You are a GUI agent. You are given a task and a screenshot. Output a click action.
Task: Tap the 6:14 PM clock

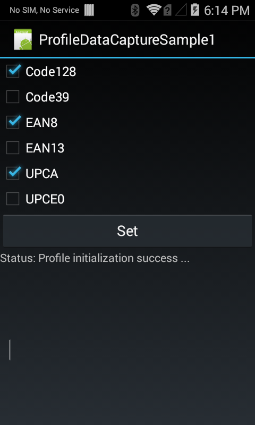coord(226,11)
